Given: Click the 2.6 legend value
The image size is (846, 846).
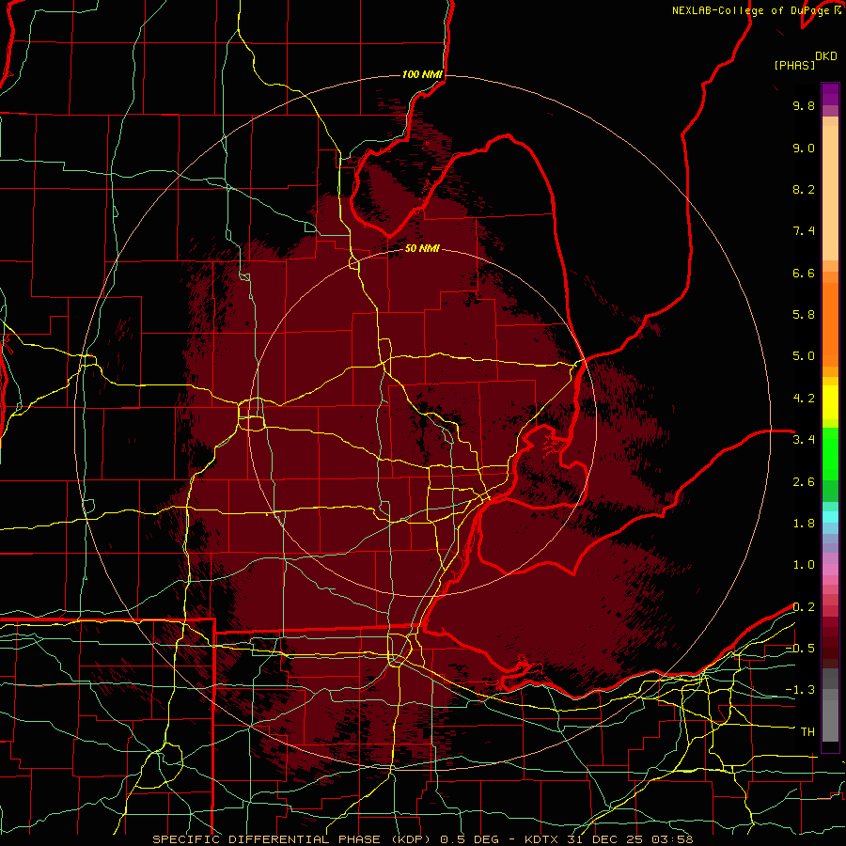Looking at the screenshot, I should (x=804, y=482).
